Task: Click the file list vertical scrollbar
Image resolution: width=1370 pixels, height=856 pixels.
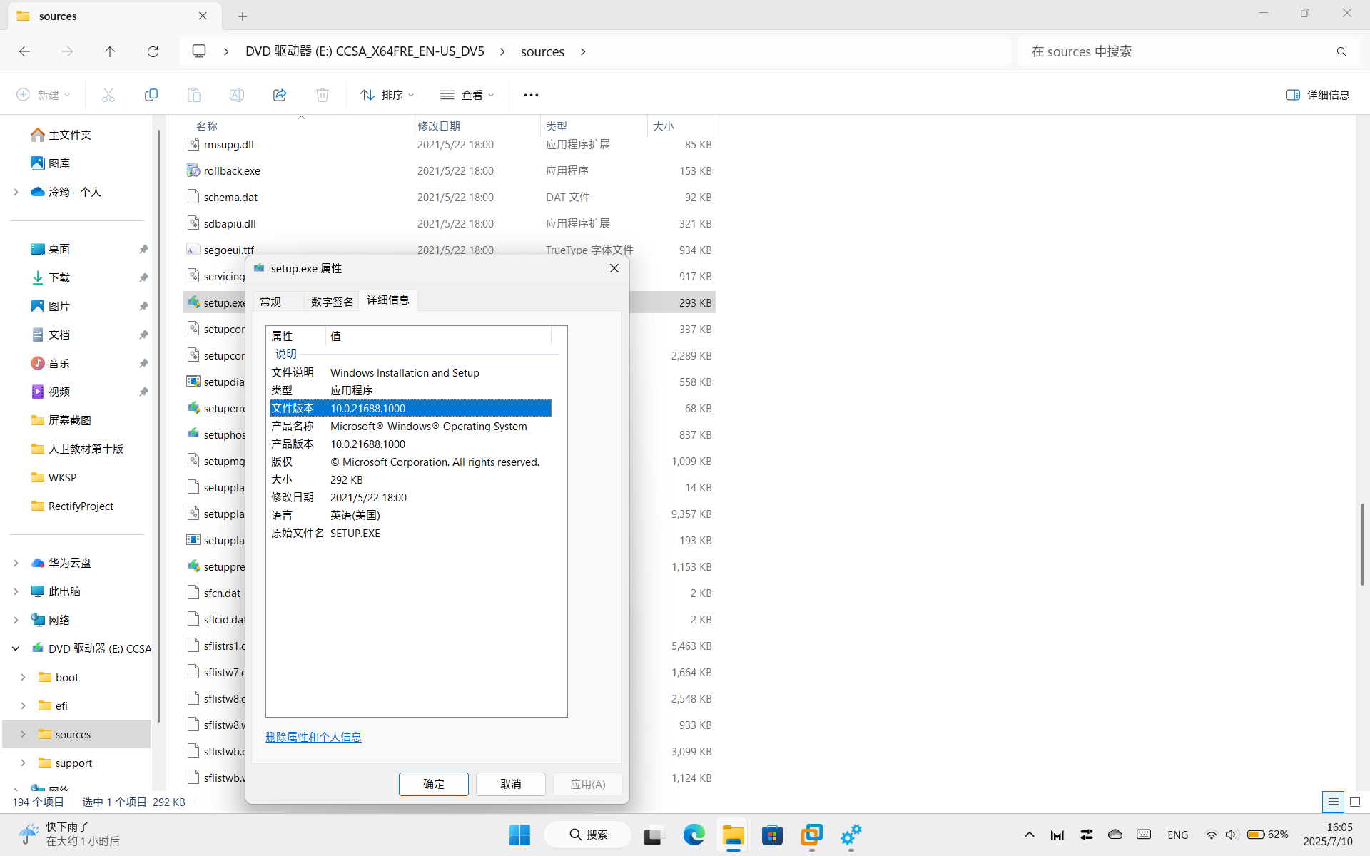Action: click(1361, 544)
